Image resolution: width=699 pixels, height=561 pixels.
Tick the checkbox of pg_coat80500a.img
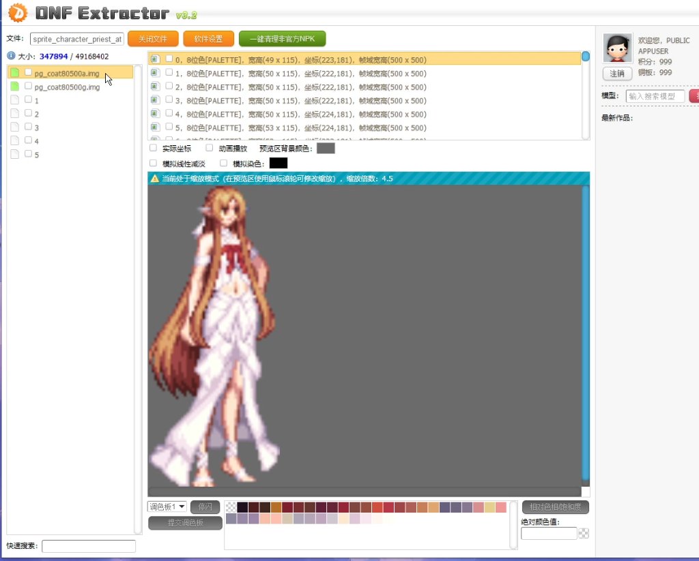pyautogui.click(x=28, y=72)
